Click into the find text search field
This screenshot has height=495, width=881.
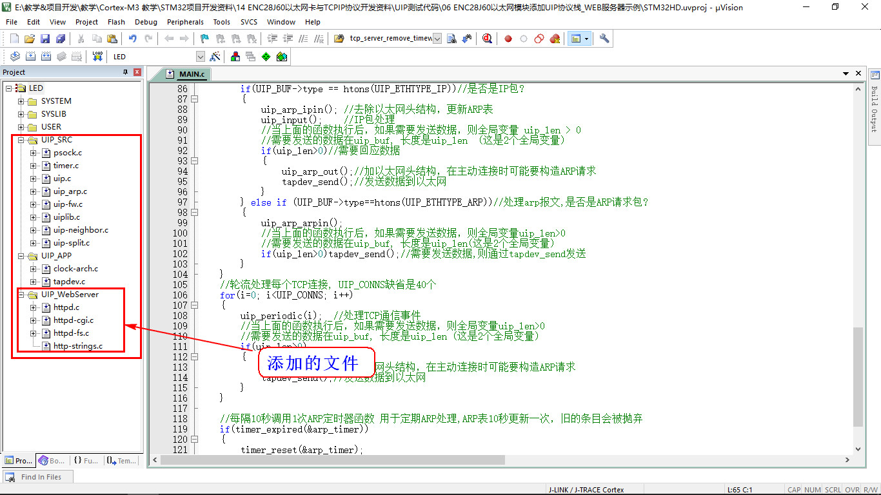[x=391, y=39]
